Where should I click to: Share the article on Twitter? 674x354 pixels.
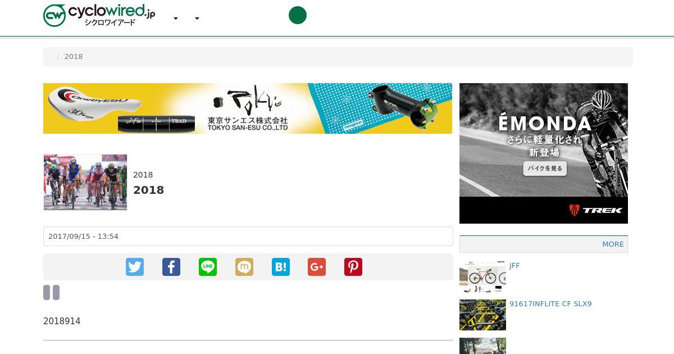pyautogui.click(x=135, y=267)
